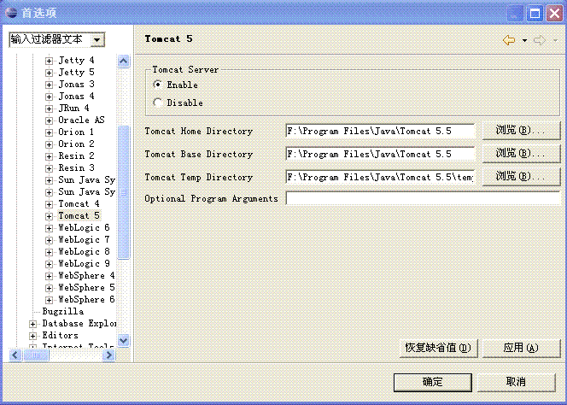The height and width of the screenshot is (405, 567).
Task: Click the tree scroll right arrow
Action: [x=108, y=355]
